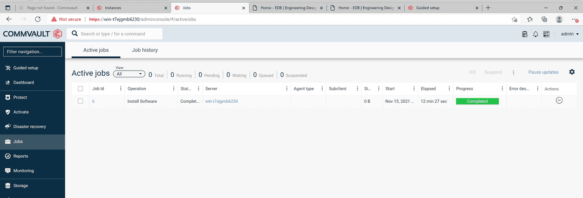This screenshot has width=583, height=198.
Task: Open server win-t7ejgmb6230 link
Action: pos(222,101)
